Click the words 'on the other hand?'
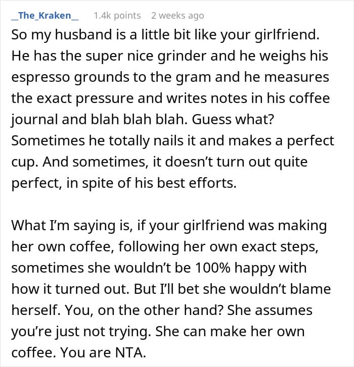 click(160, 310)
